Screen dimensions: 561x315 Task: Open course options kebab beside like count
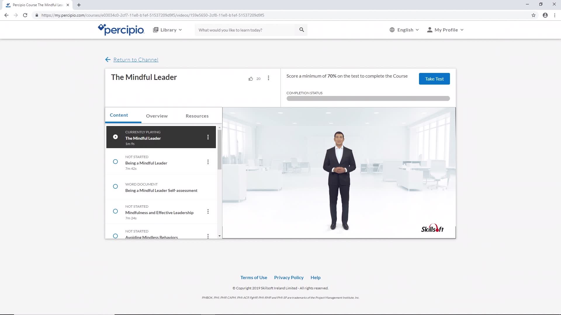point(269,78)
